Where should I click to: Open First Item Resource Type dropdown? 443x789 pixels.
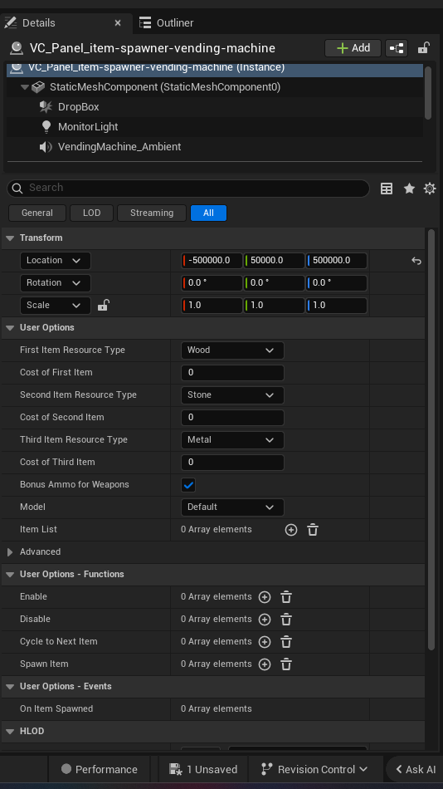232,350
